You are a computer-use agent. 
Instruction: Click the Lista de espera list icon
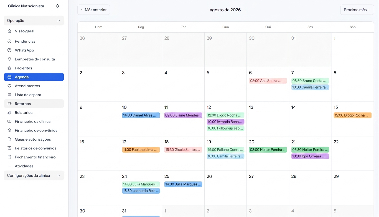(x=9, y=95)
